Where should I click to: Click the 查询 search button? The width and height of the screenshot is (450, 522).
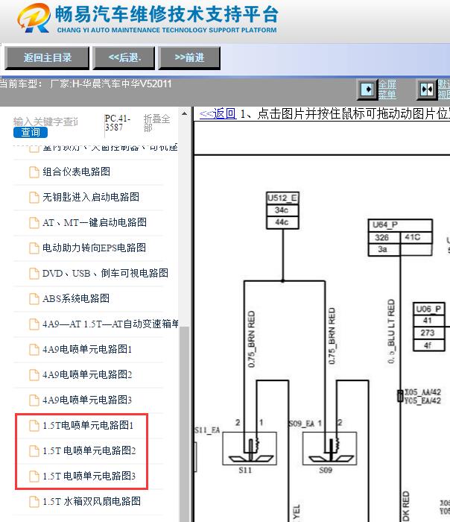(31, 133)
